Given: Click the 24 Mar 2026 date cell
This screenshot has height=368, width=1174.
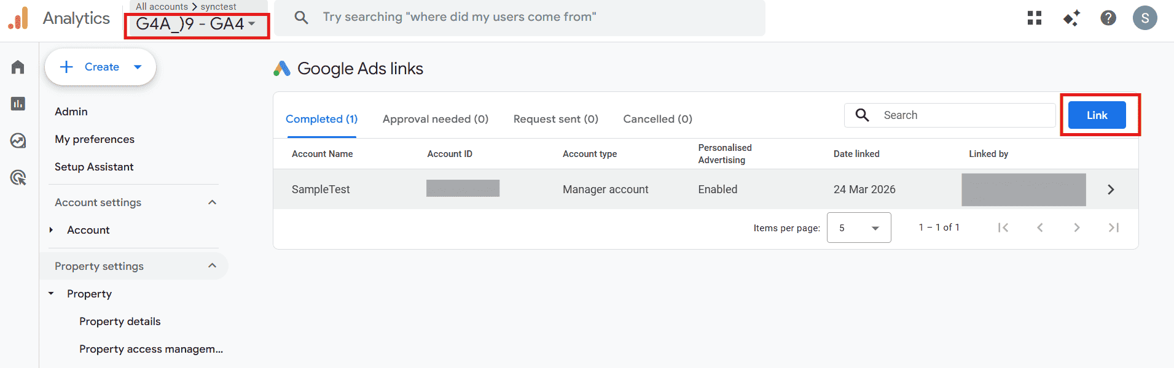Looking at the screenshot, I should pos(864,190).
